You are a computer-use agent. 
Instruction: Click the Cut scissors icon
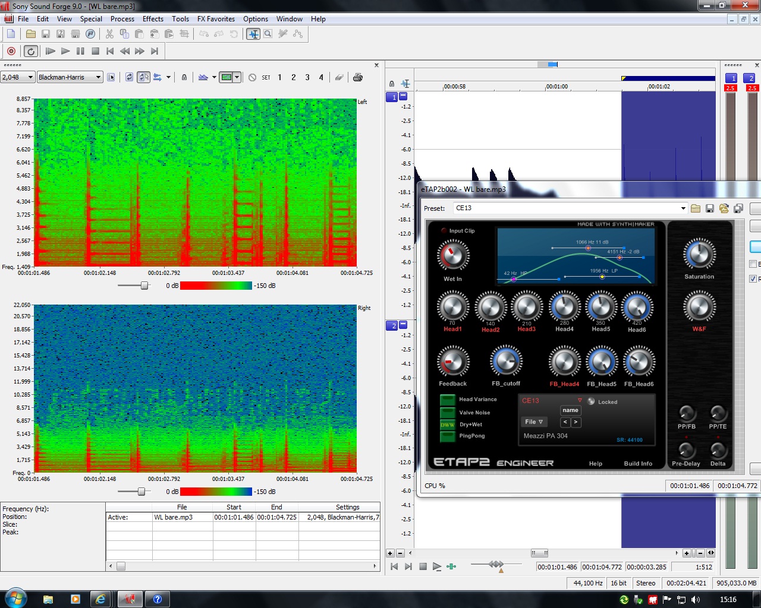109,34
